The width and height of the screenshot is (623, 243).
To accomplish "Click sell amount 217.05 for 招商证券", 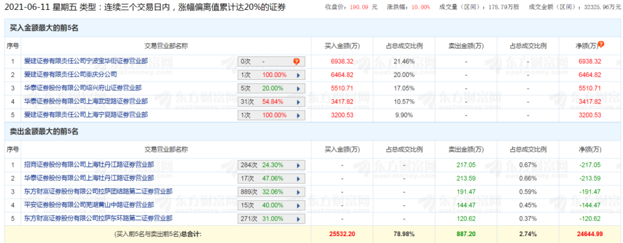I will click(466, 165).
